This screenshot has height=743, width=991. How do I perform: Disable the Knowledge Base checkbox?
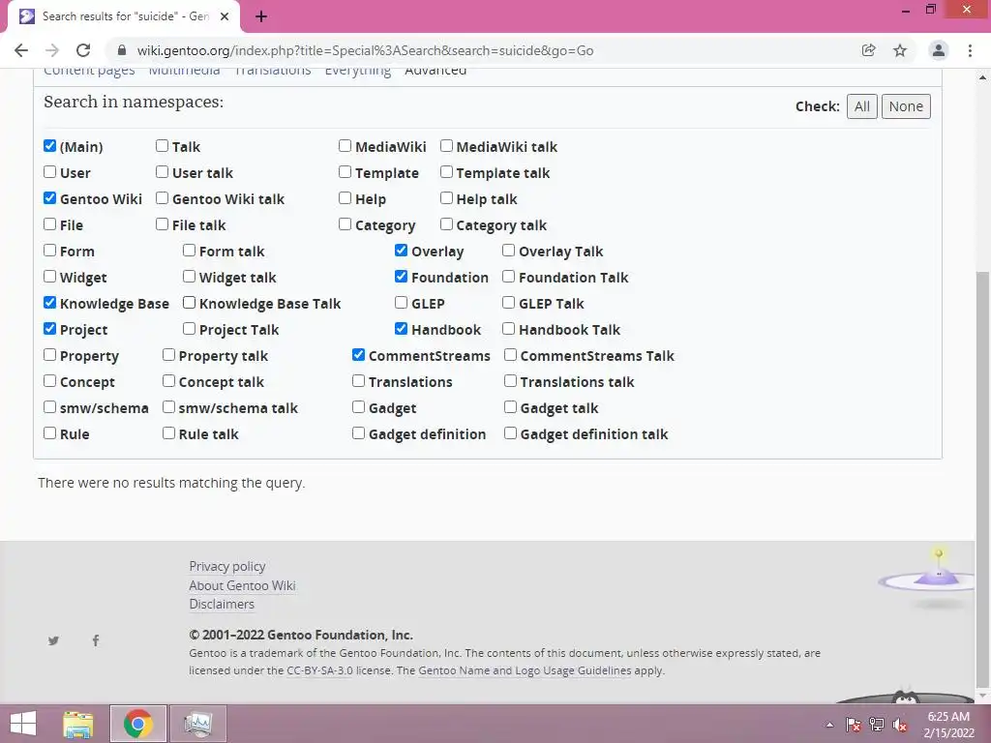pos(50,303)
